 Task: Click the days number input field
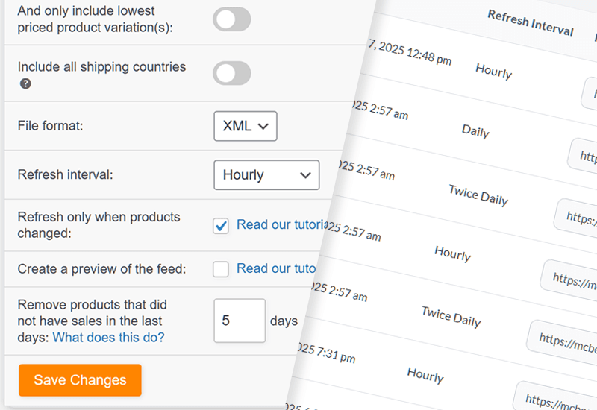pyautogui.click(x=239, y=321)
